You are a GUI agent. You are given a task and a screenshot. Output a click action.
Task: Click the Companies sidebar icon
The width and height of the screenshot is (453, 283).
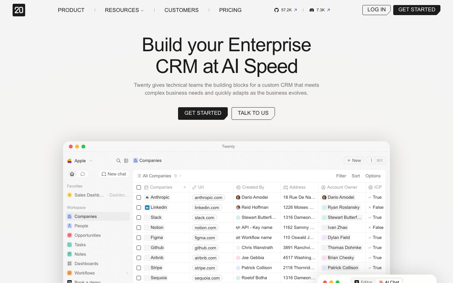coord(70,216)
